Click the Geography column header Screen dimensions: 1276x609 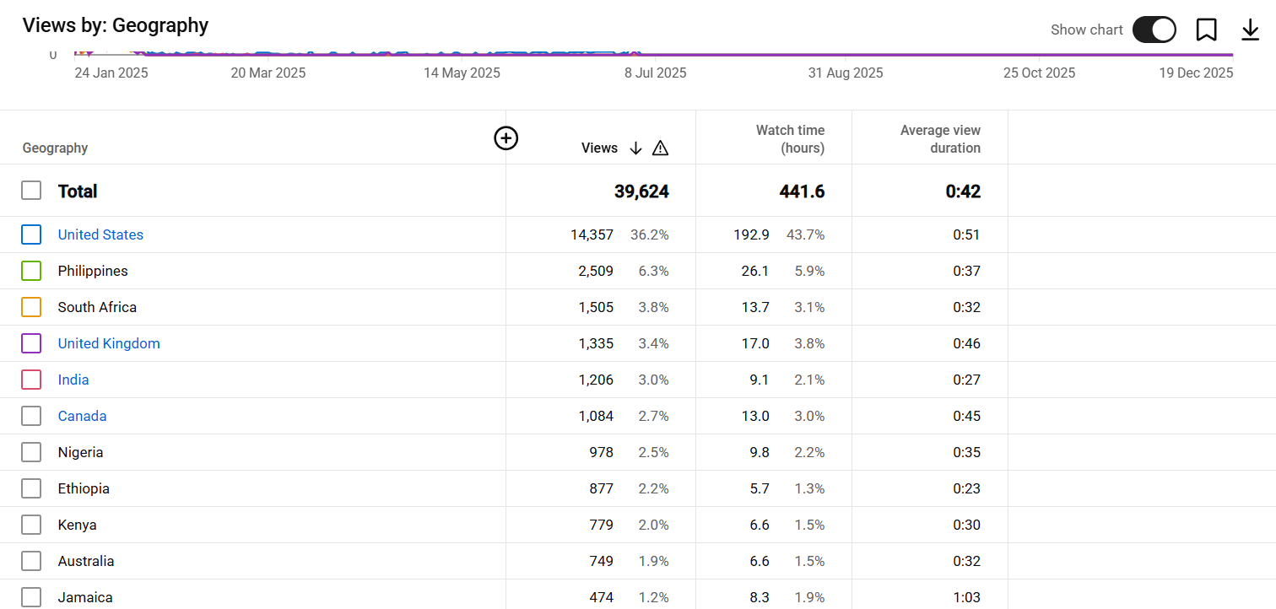tap(55, 148)
